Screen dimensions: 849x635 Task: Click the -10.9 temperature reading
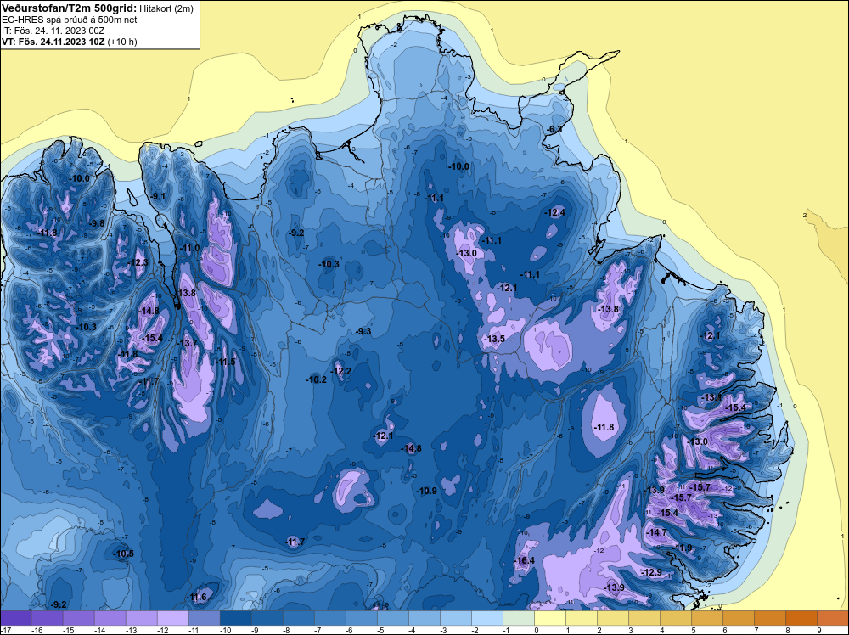pos(427,491)
